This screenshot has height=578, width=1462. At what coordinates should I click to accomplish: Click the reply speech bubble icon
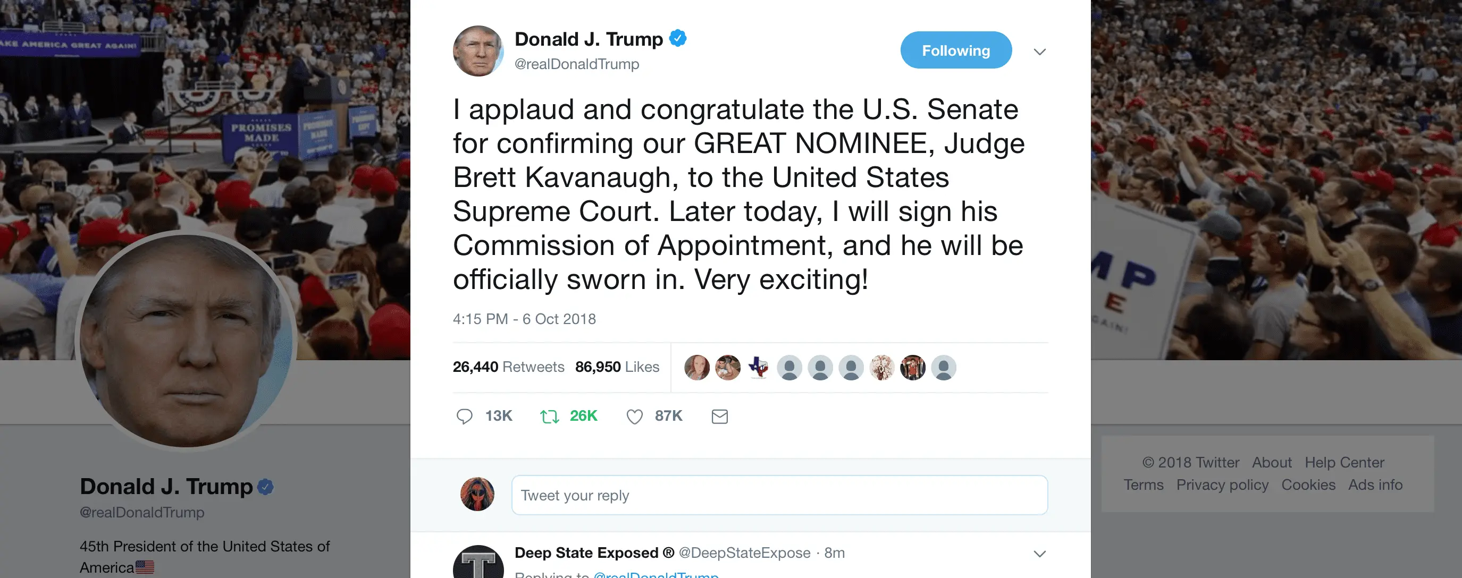[x=464, y=416]
